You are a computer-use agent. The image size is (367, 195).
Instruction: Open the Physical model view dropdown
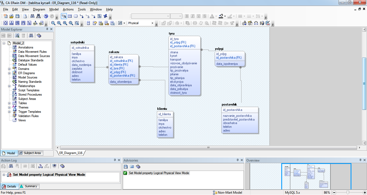152,23
